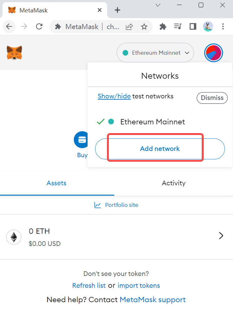Open the Ethereum Mainnet network selector
233x310 pixels.
click(155, 52)
